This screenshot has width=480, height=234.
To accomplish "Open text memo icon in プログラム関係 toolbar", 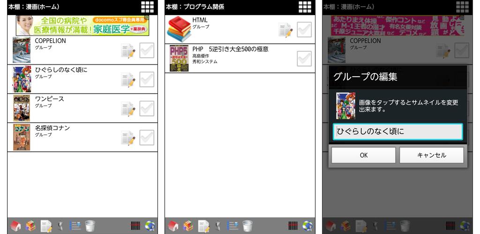I will tap(203, 226).
